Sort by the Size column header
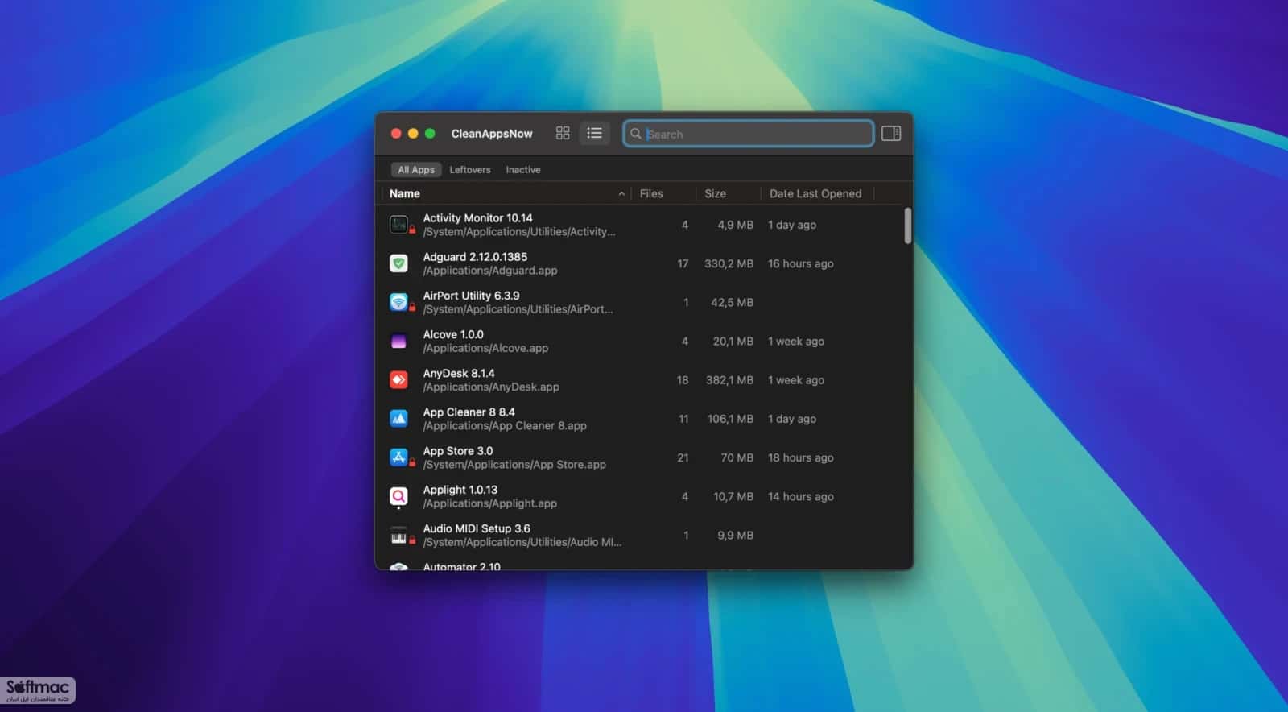Image resolution: width=1288 pixels, height=712 pixels. 715,193
